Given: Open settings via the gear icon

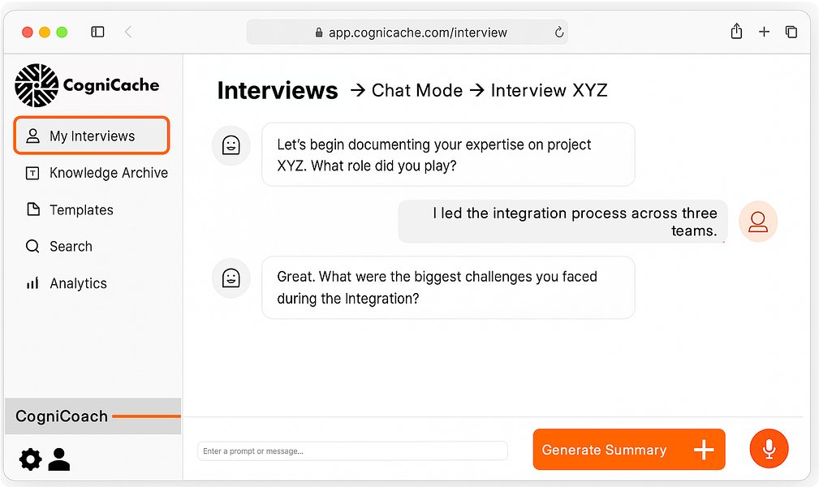Looking at the screenshot, I should coord(30,459).
